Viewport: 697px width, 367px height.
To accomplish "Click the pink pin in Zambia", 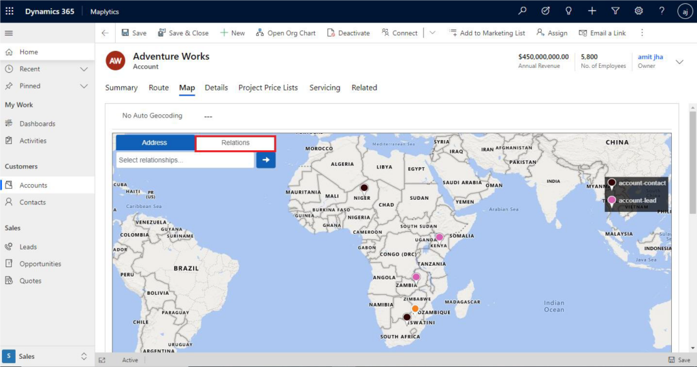I will coord(416,278).
